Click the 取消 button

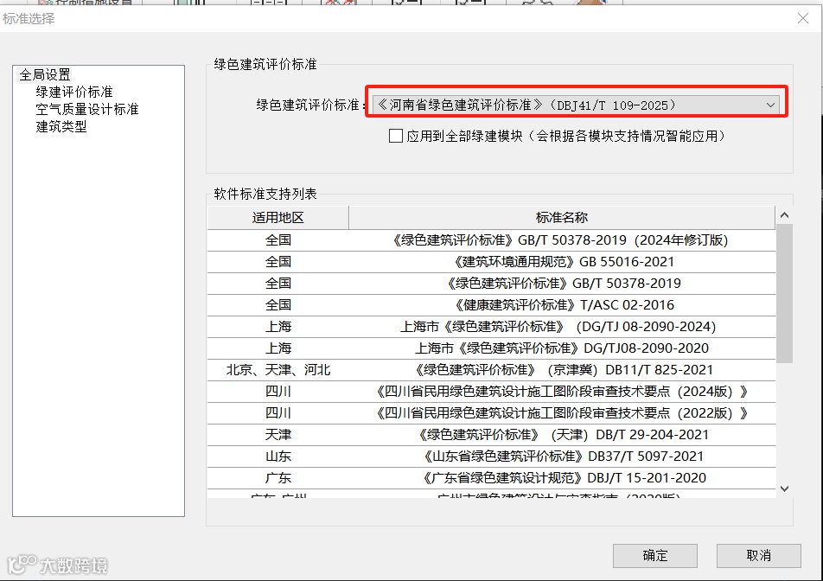click(x=758, y=556)
